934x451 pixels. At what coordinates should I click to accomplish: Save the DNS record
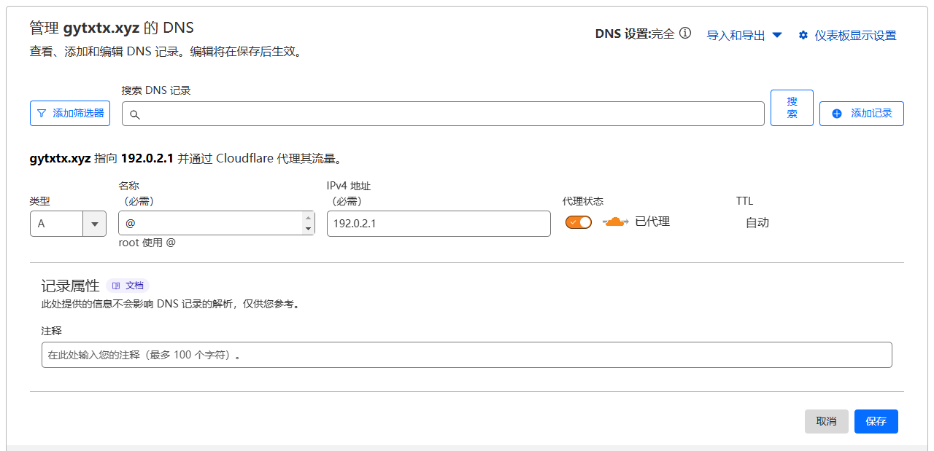click(876, 421)
